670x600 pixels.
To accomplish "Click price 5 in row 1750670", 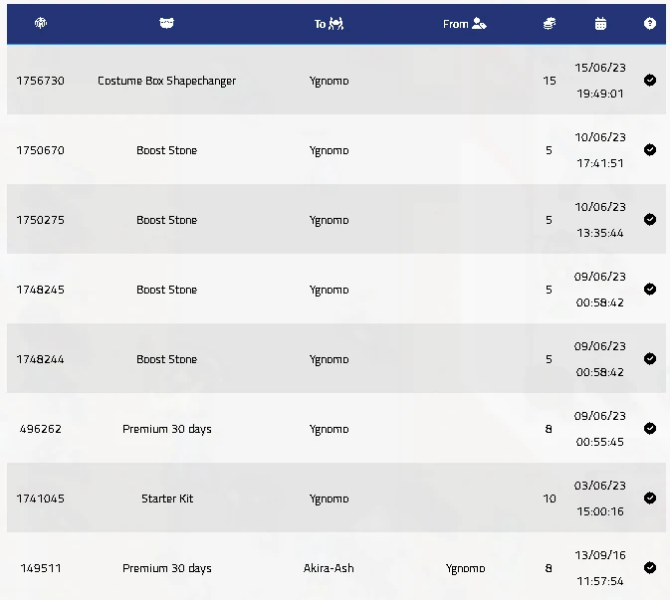I will click(x=549, y=150).
